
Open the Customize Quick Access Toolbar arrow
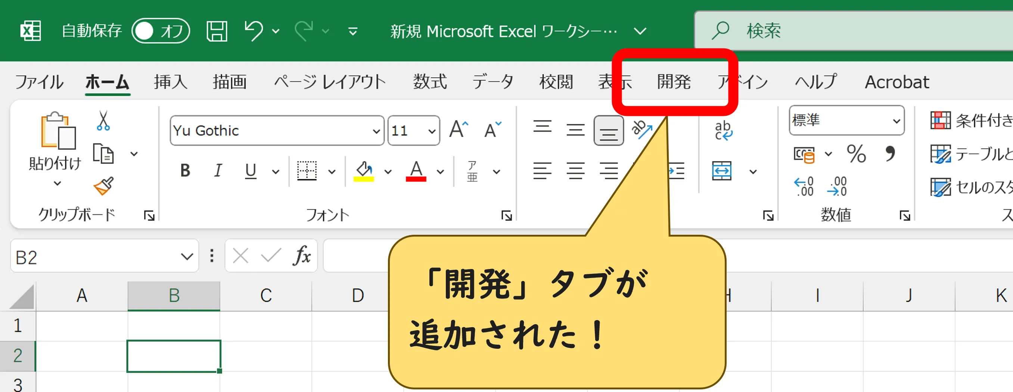pyautogui.click(x=353, y=31)
